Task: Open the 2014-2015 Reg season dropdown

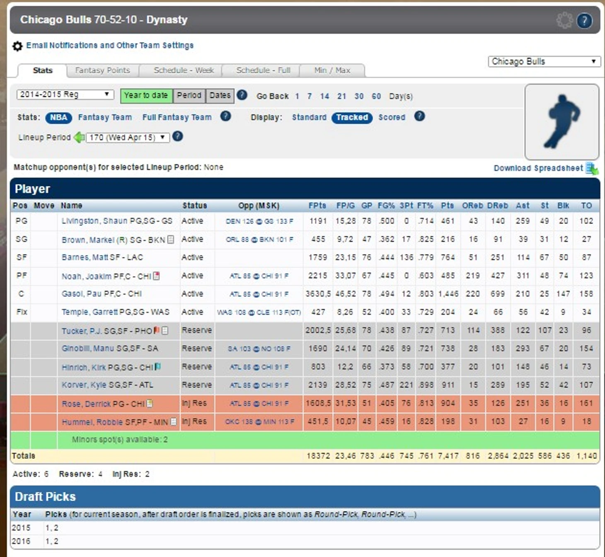Action: (65, 95)
